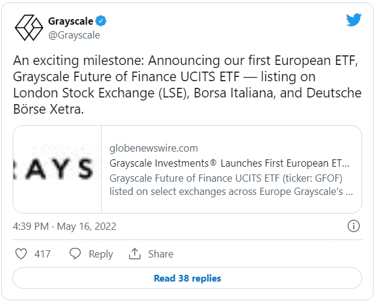Click the tweet body text about European ETF
This screenshot has width=376, height=302.
tap(186, 77)
